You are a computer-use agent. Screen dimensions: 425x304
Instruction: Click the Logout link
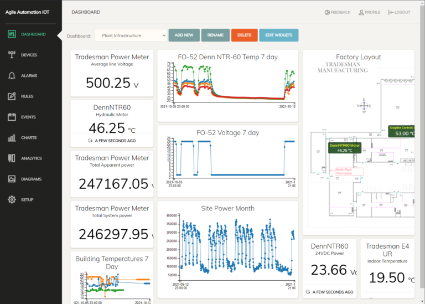pos(400,12)
